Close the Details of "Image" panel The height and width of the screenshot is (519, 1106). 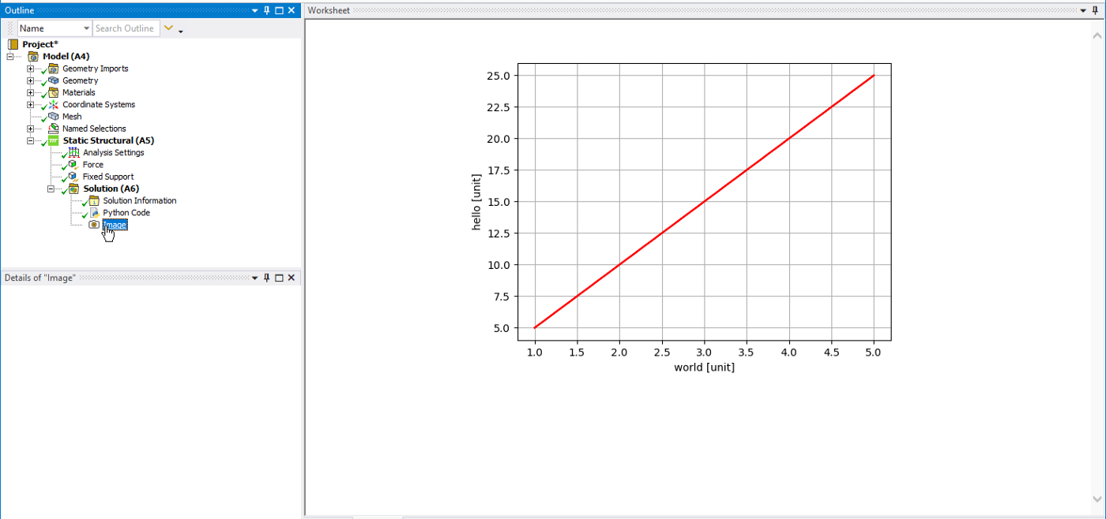(x=292, y=278)
